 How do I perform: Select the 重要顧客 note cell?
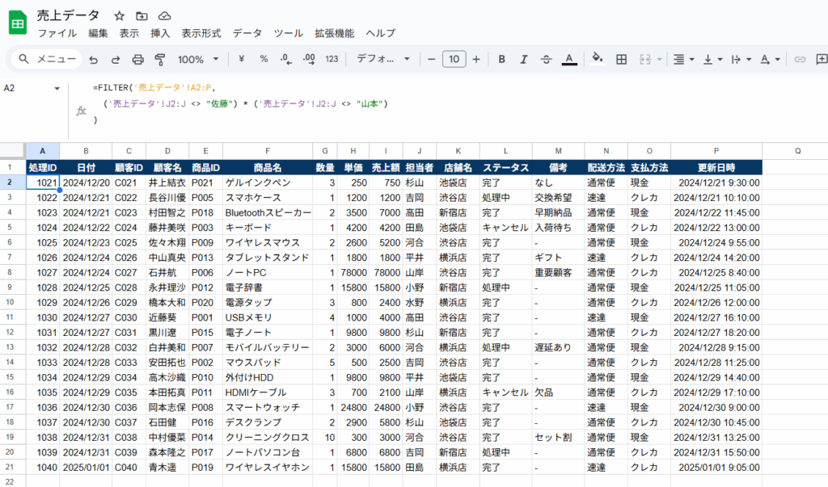(558, 273)
